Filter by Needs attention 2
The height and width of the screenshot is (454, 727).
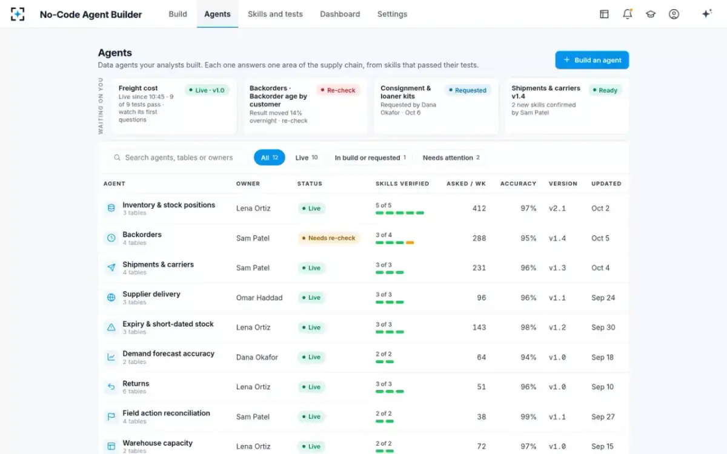click(451, 157)
